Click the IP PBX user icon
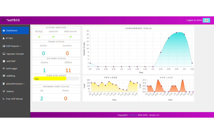Image resolution: width=214 pixels, height=134 pixels. point(4,38)
